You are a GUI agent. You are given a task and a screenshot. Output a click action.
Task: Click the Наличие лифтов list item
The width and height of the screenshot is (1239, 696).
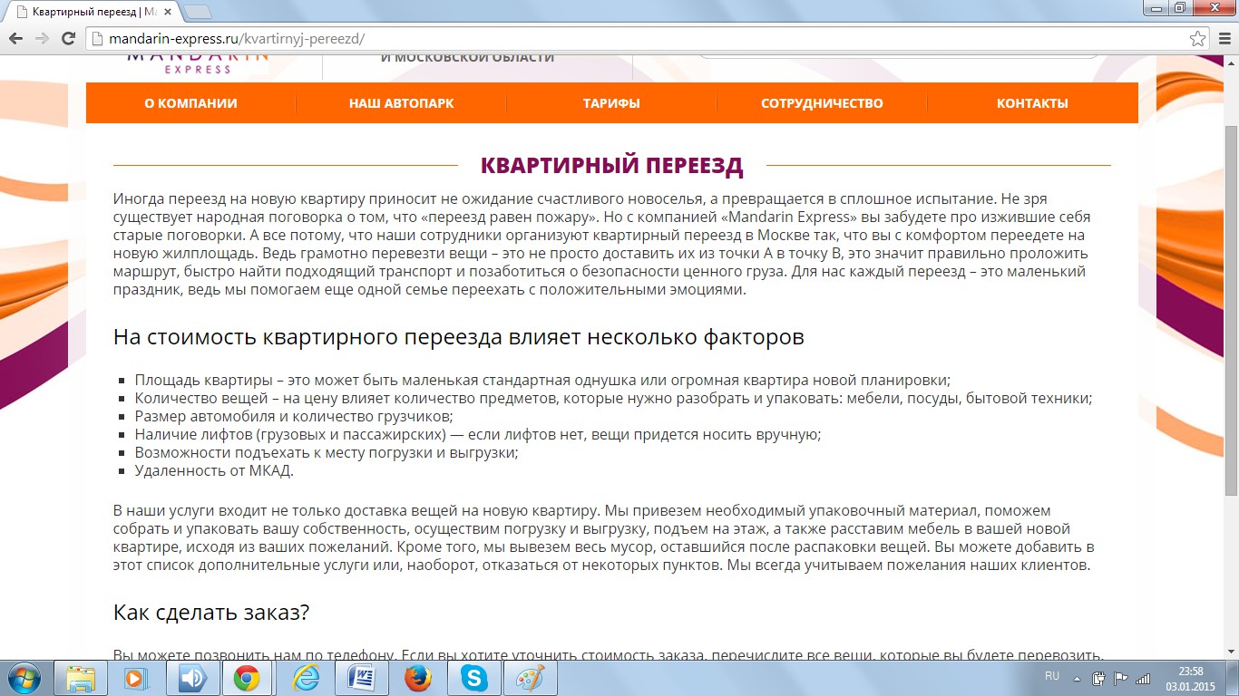tap(478, 435)
